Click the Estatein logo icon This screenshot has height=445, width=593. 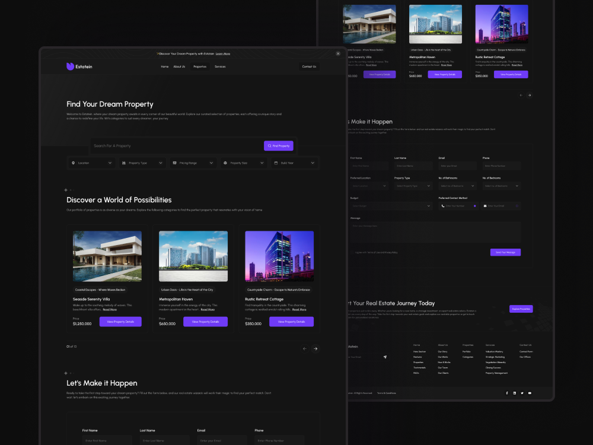tap(70, 66)
